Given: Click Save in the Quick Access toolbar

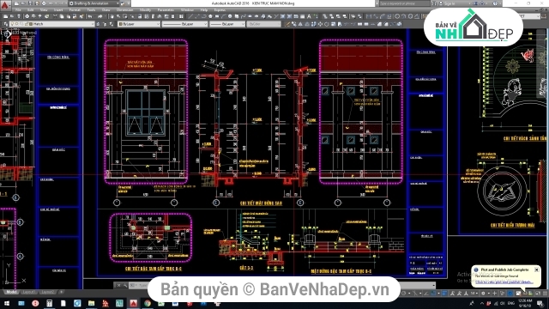Looking at the screenshot, I should (x=31, y=3).
